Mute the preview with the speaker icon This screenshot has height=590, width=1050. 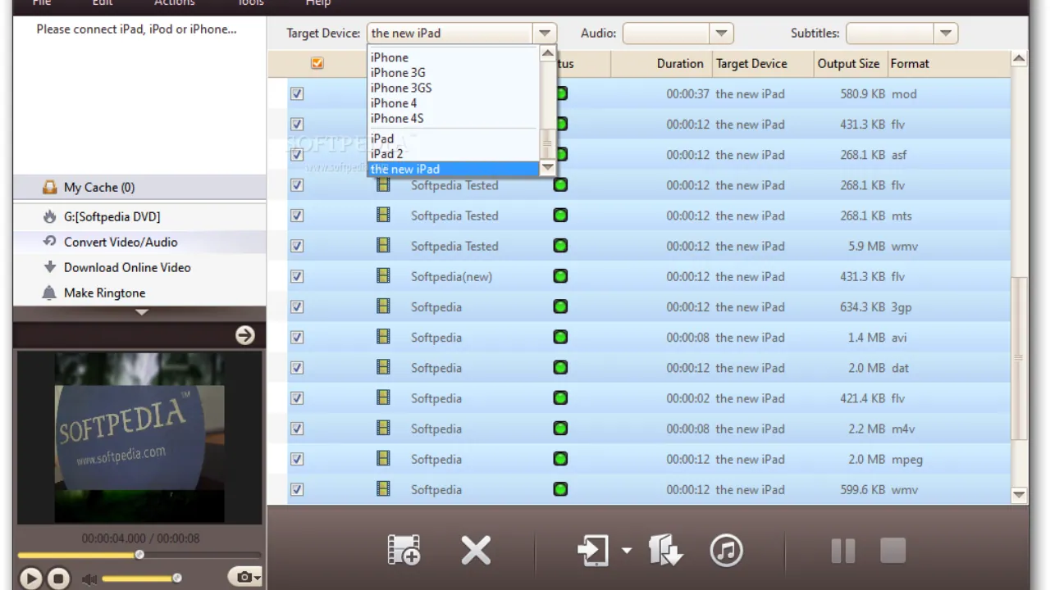click(89, 579)
